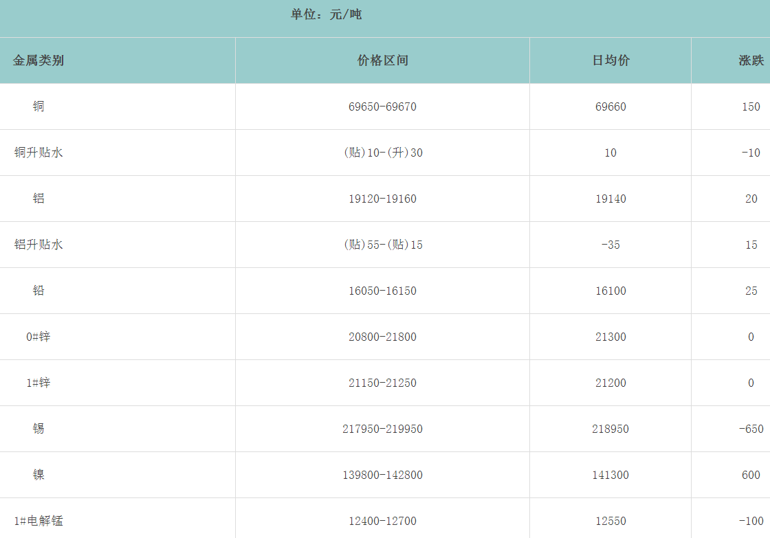Click the 日均价 column header
This screenshot has width=770, height=538.
click(x=610, y=60)
